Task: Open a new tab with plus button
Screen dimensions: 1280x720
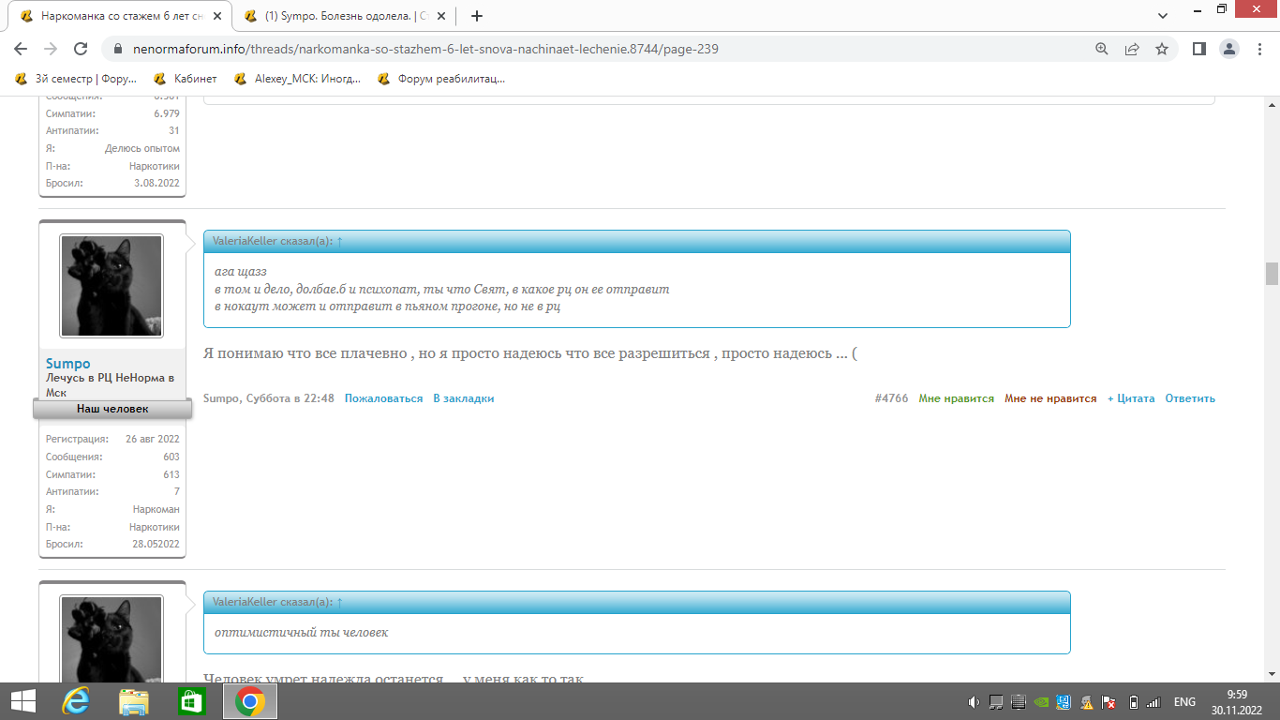Action: pyautogui.click(x=477, y=16)
